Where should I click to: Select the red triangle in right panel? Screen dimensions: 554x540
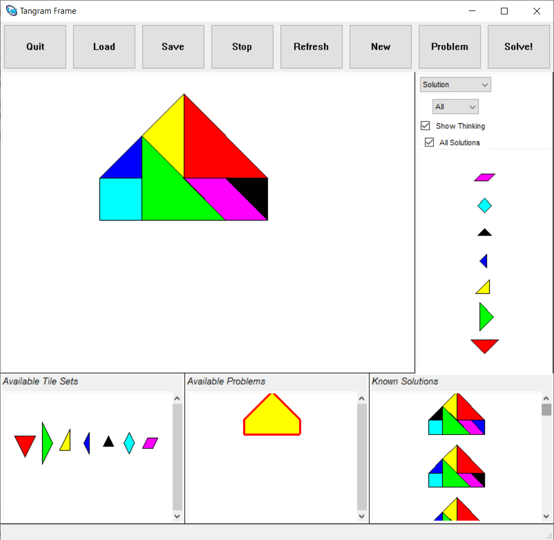click(484, 345)
